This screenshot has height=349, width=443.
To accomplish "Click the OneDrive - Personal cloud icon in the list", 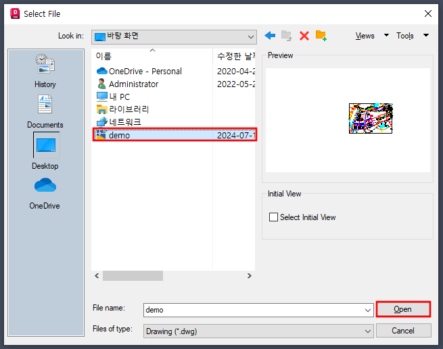I will click(101, 71).
